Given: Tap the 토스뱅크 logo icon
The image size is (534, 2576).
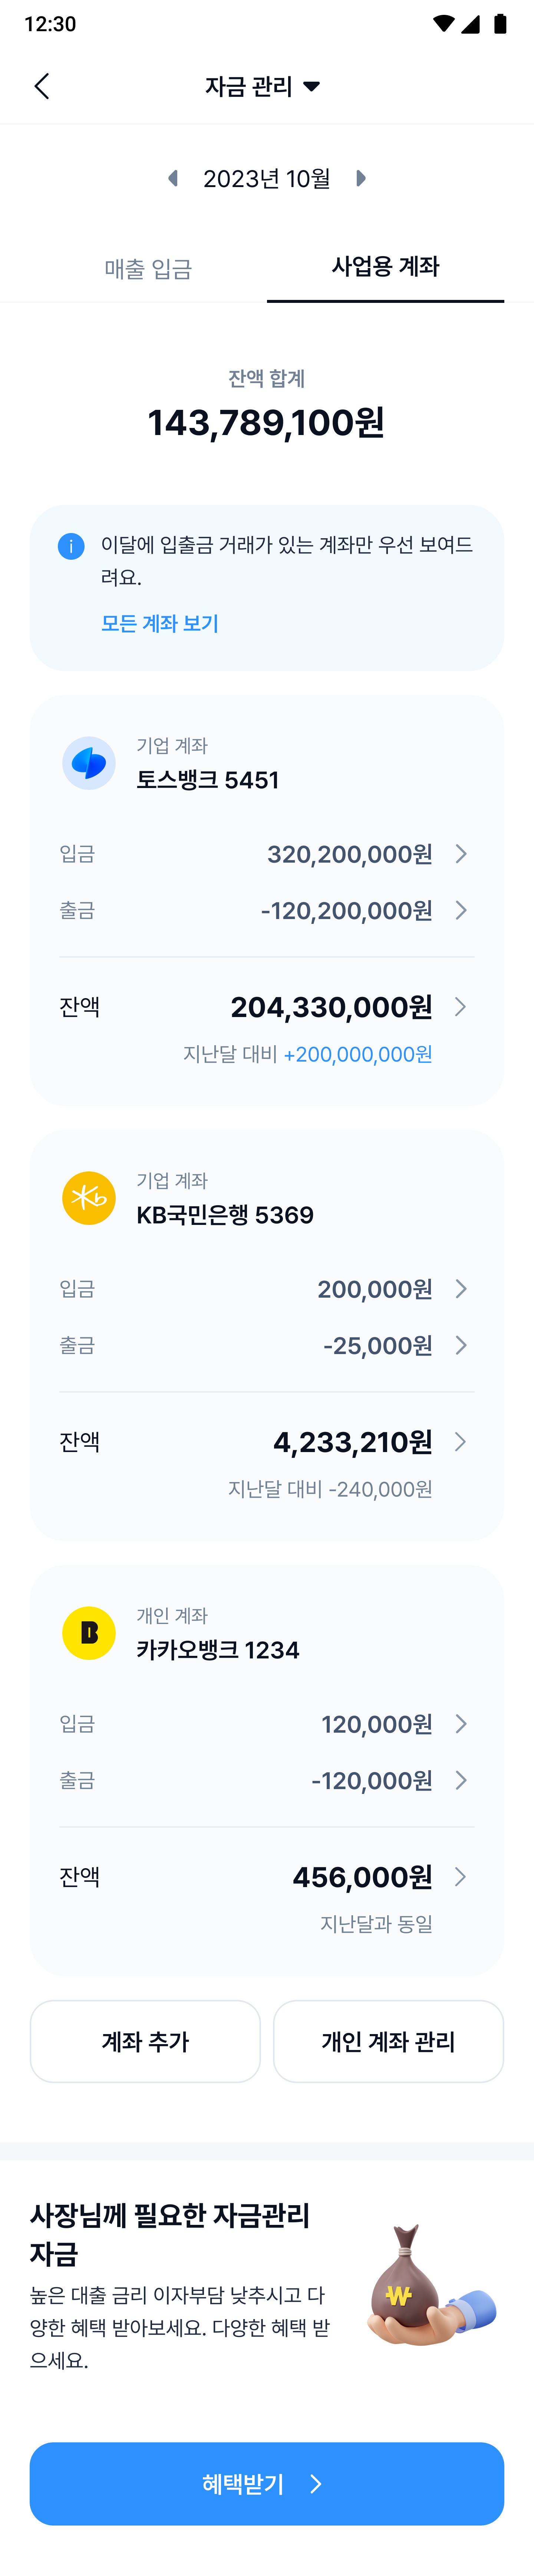Looking at the screenshot, I should point(89,763).
